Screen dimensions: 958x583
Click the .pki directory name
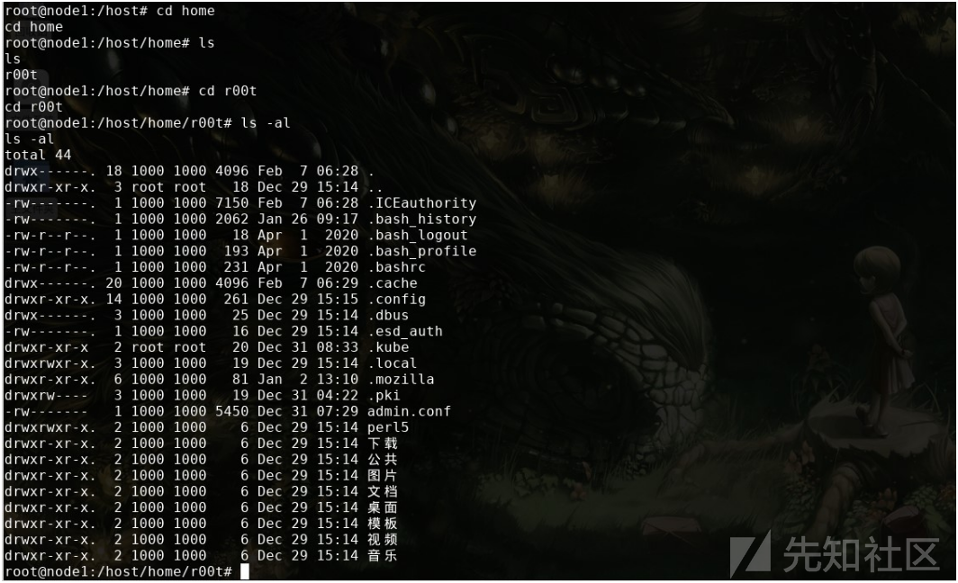pos(384,395)
